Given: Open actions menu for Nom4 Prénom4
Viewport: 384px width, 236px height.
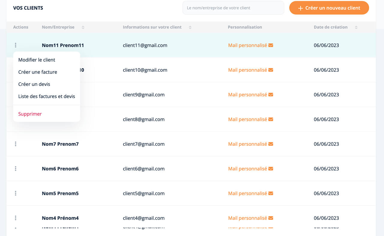Looking at the screenshot, I should click(x=16, y=218).
